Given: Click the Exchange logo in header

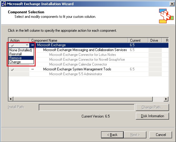Looking at the screenshot, I should (166, 16).
